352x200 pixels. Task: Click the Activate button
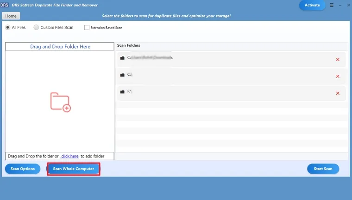[312, 5]
